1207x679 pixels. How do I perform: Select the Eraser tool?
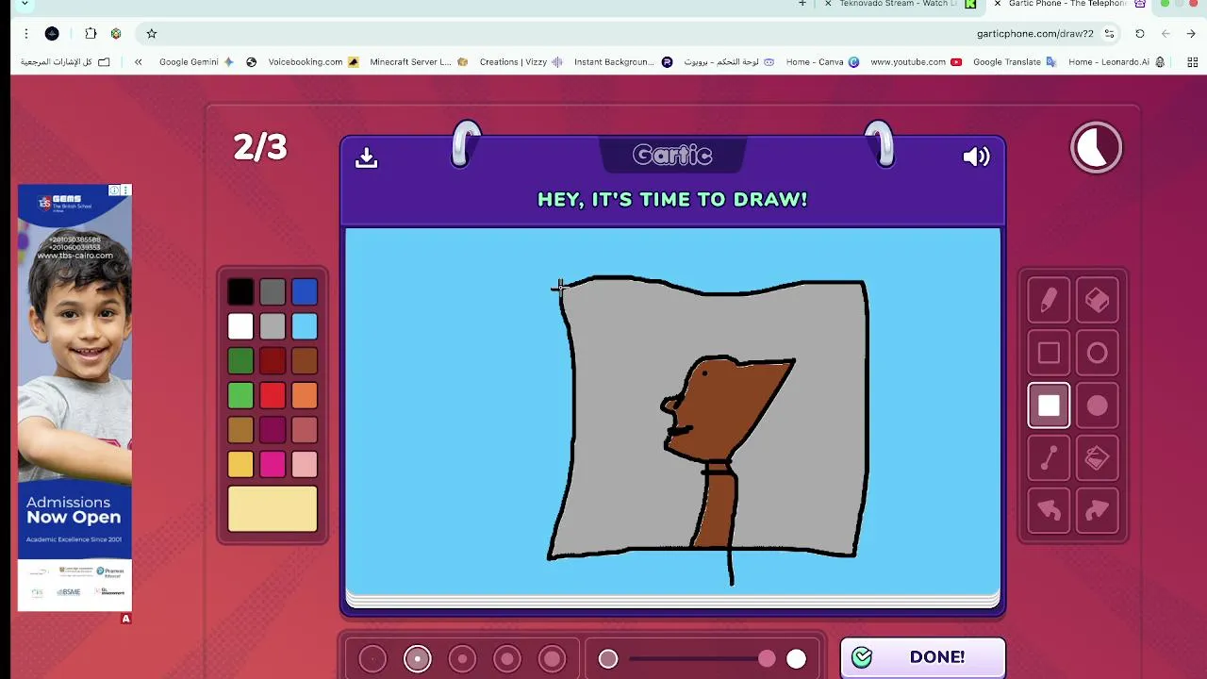click(x=1097, y=300)
